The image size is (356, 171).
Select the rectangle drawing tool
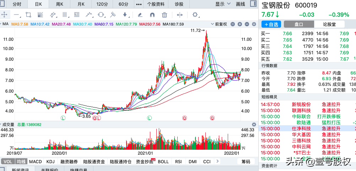click(28, 15)
